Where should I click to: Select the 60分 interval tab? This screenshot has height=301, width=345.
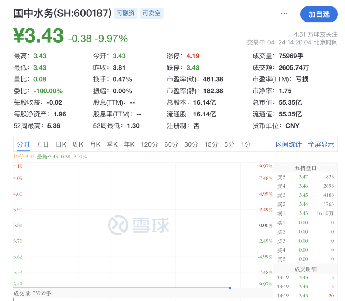pyautogui.click(x=171, y=144)
